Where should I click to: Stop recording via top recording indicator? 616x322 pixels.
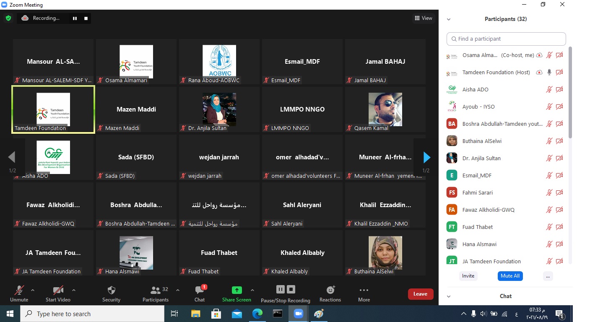click(x=86, y=18)
